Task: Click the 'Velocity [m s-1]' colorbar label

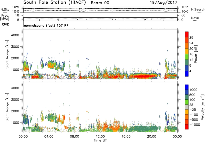Action: pyautogui.click(x=202, y=107)
